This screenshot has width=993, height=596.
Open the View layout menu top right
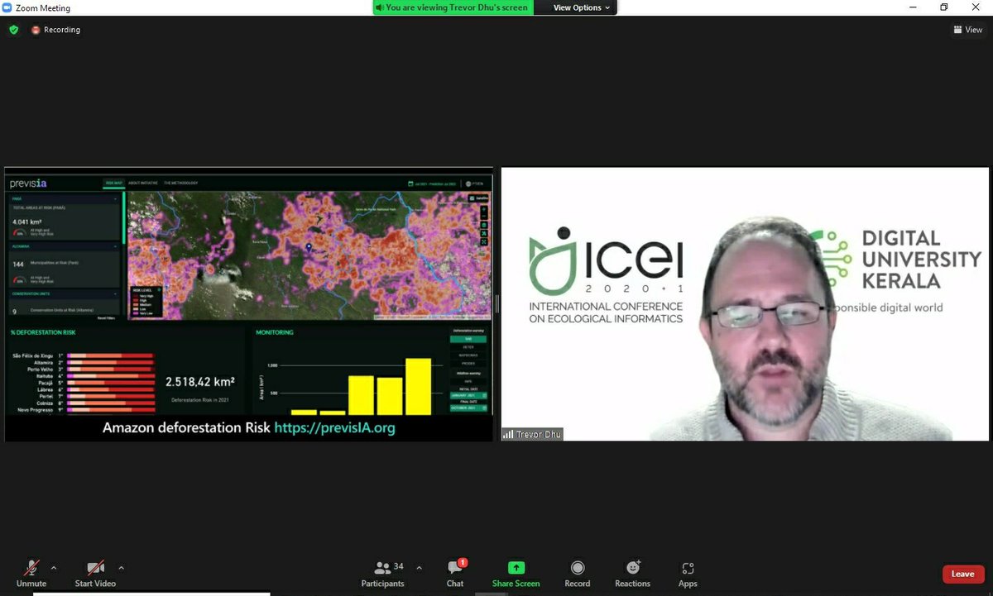click(968, 30)
